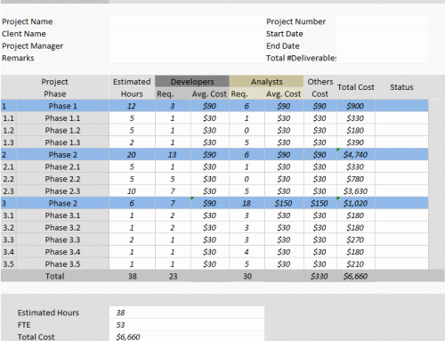Screen dimensions: 445x341
Task: Select the Total #Deliverables input cell
Action: click(x=382, y=58)
